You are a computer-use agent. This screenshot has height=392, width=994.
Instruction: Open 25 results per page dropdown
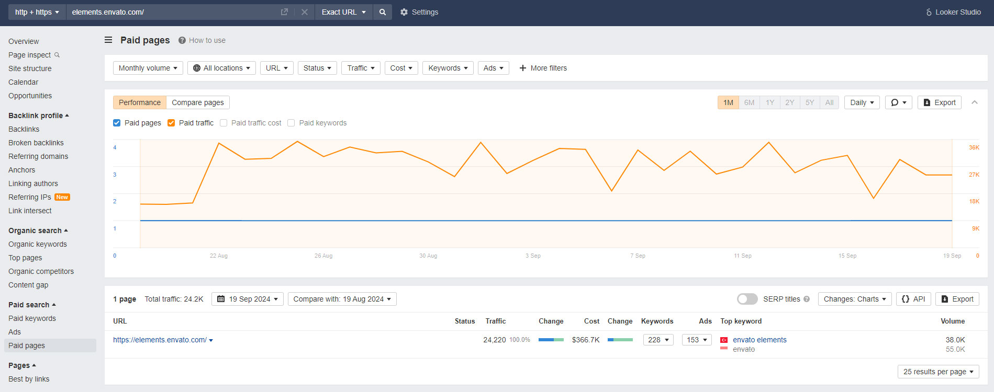pyautogui.click(x=939, y=372)
